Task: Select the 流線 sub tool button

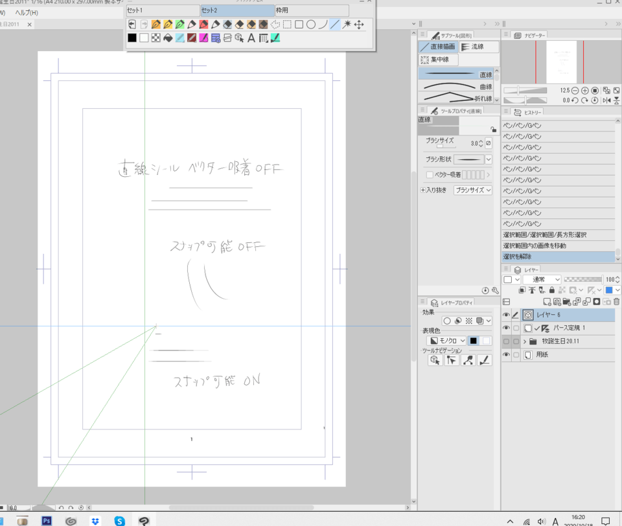Action: (x=479, y=47)
